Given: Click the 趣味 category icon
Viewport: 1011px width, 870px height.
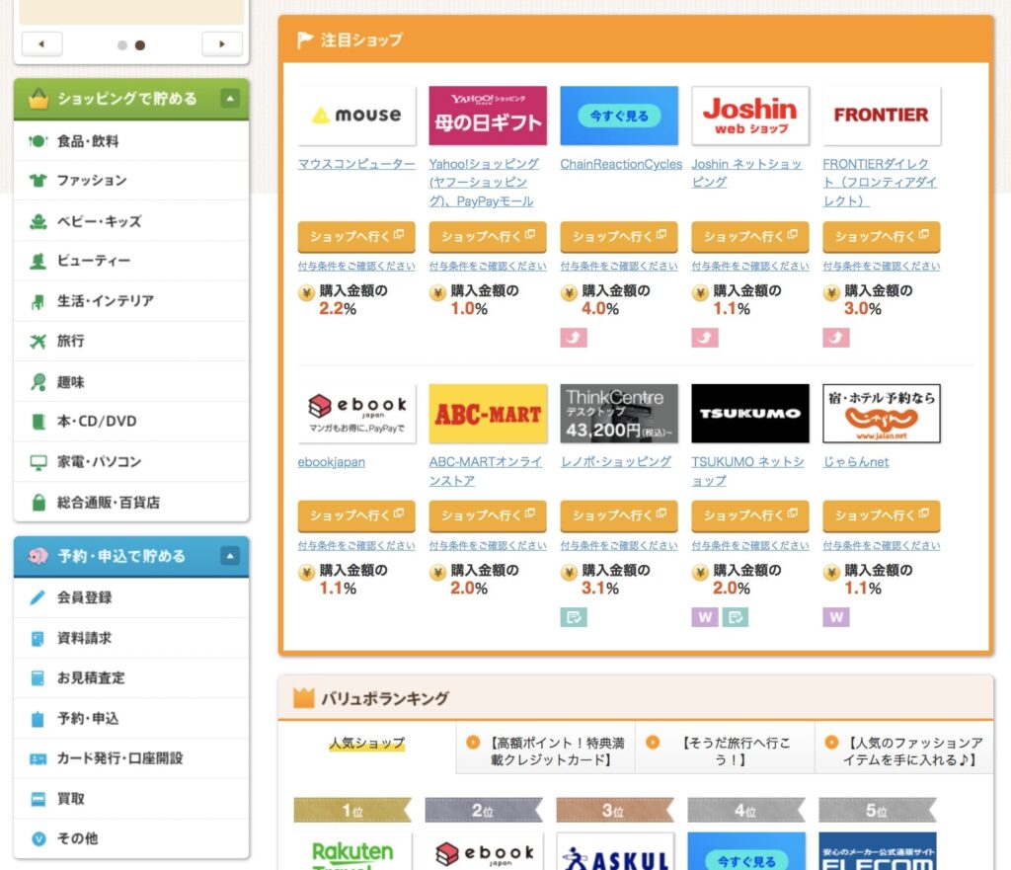Looking at the screenshot, I should click(x=39, y=382).
